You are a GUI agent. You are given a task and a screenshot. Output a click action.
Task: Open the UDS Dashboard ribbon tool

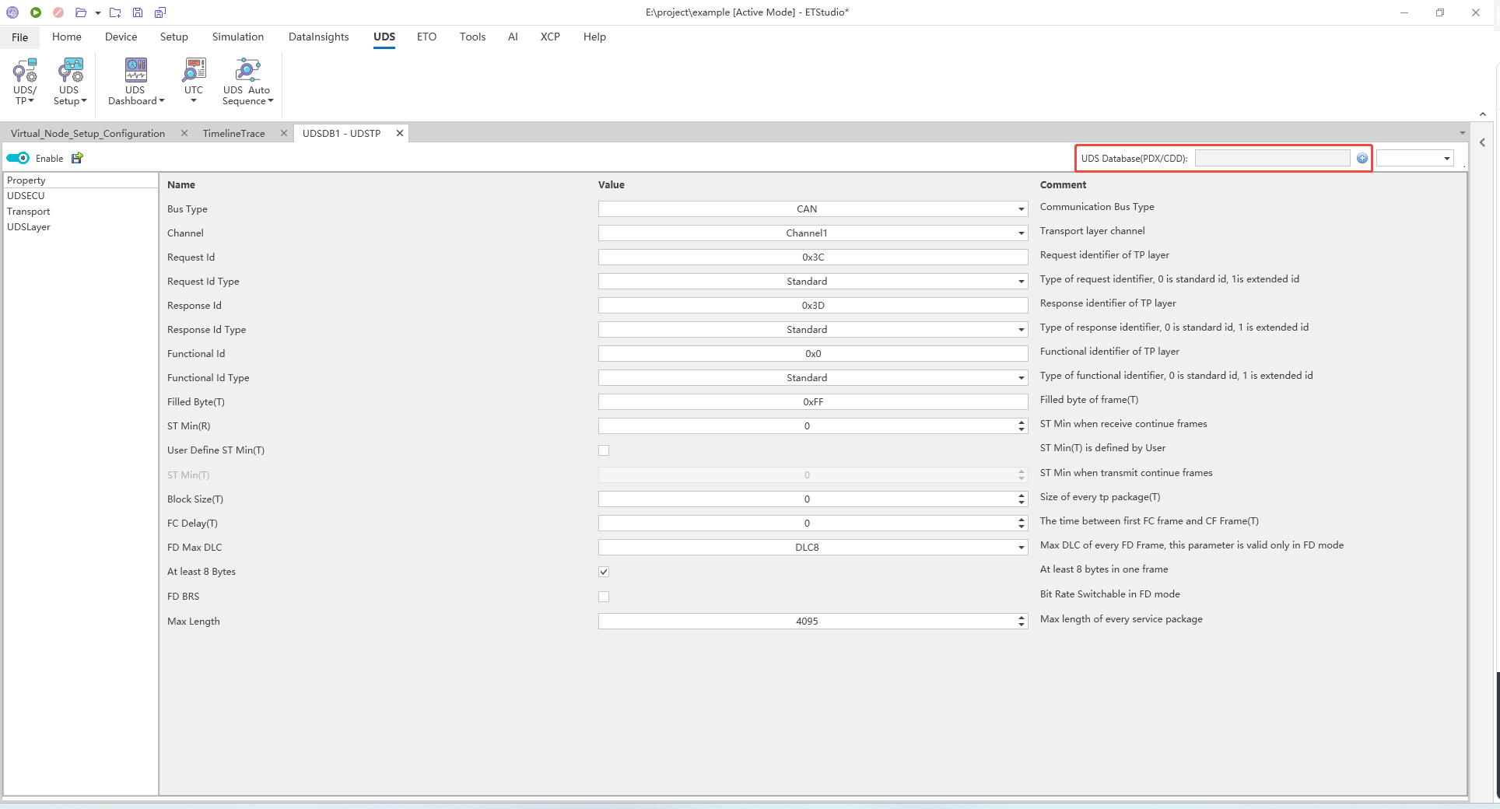(x=136, y=82)
